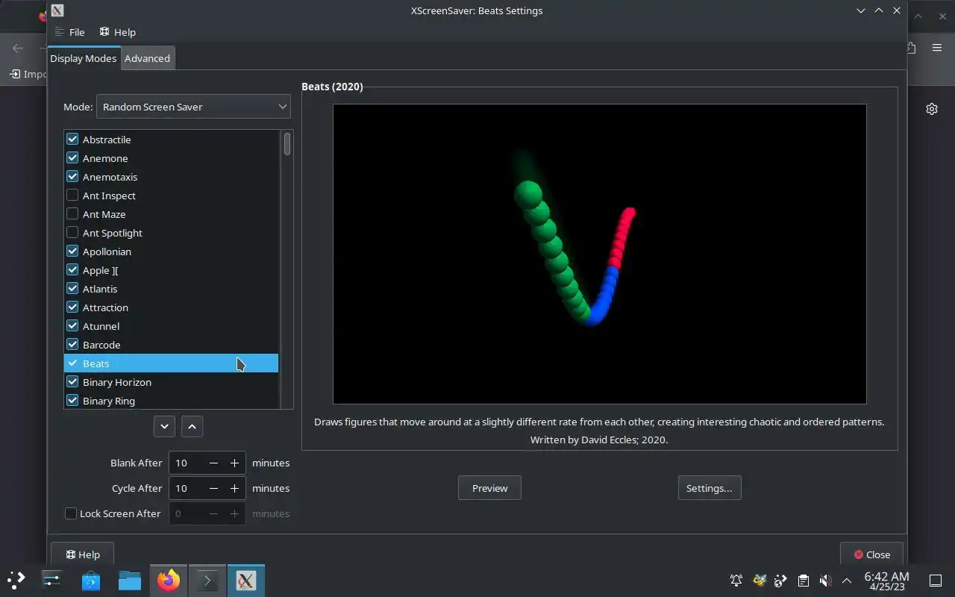The width and height of the screenshot is (955, 597).
Task: Open the notifications bell in system tray
Action: 736,580
